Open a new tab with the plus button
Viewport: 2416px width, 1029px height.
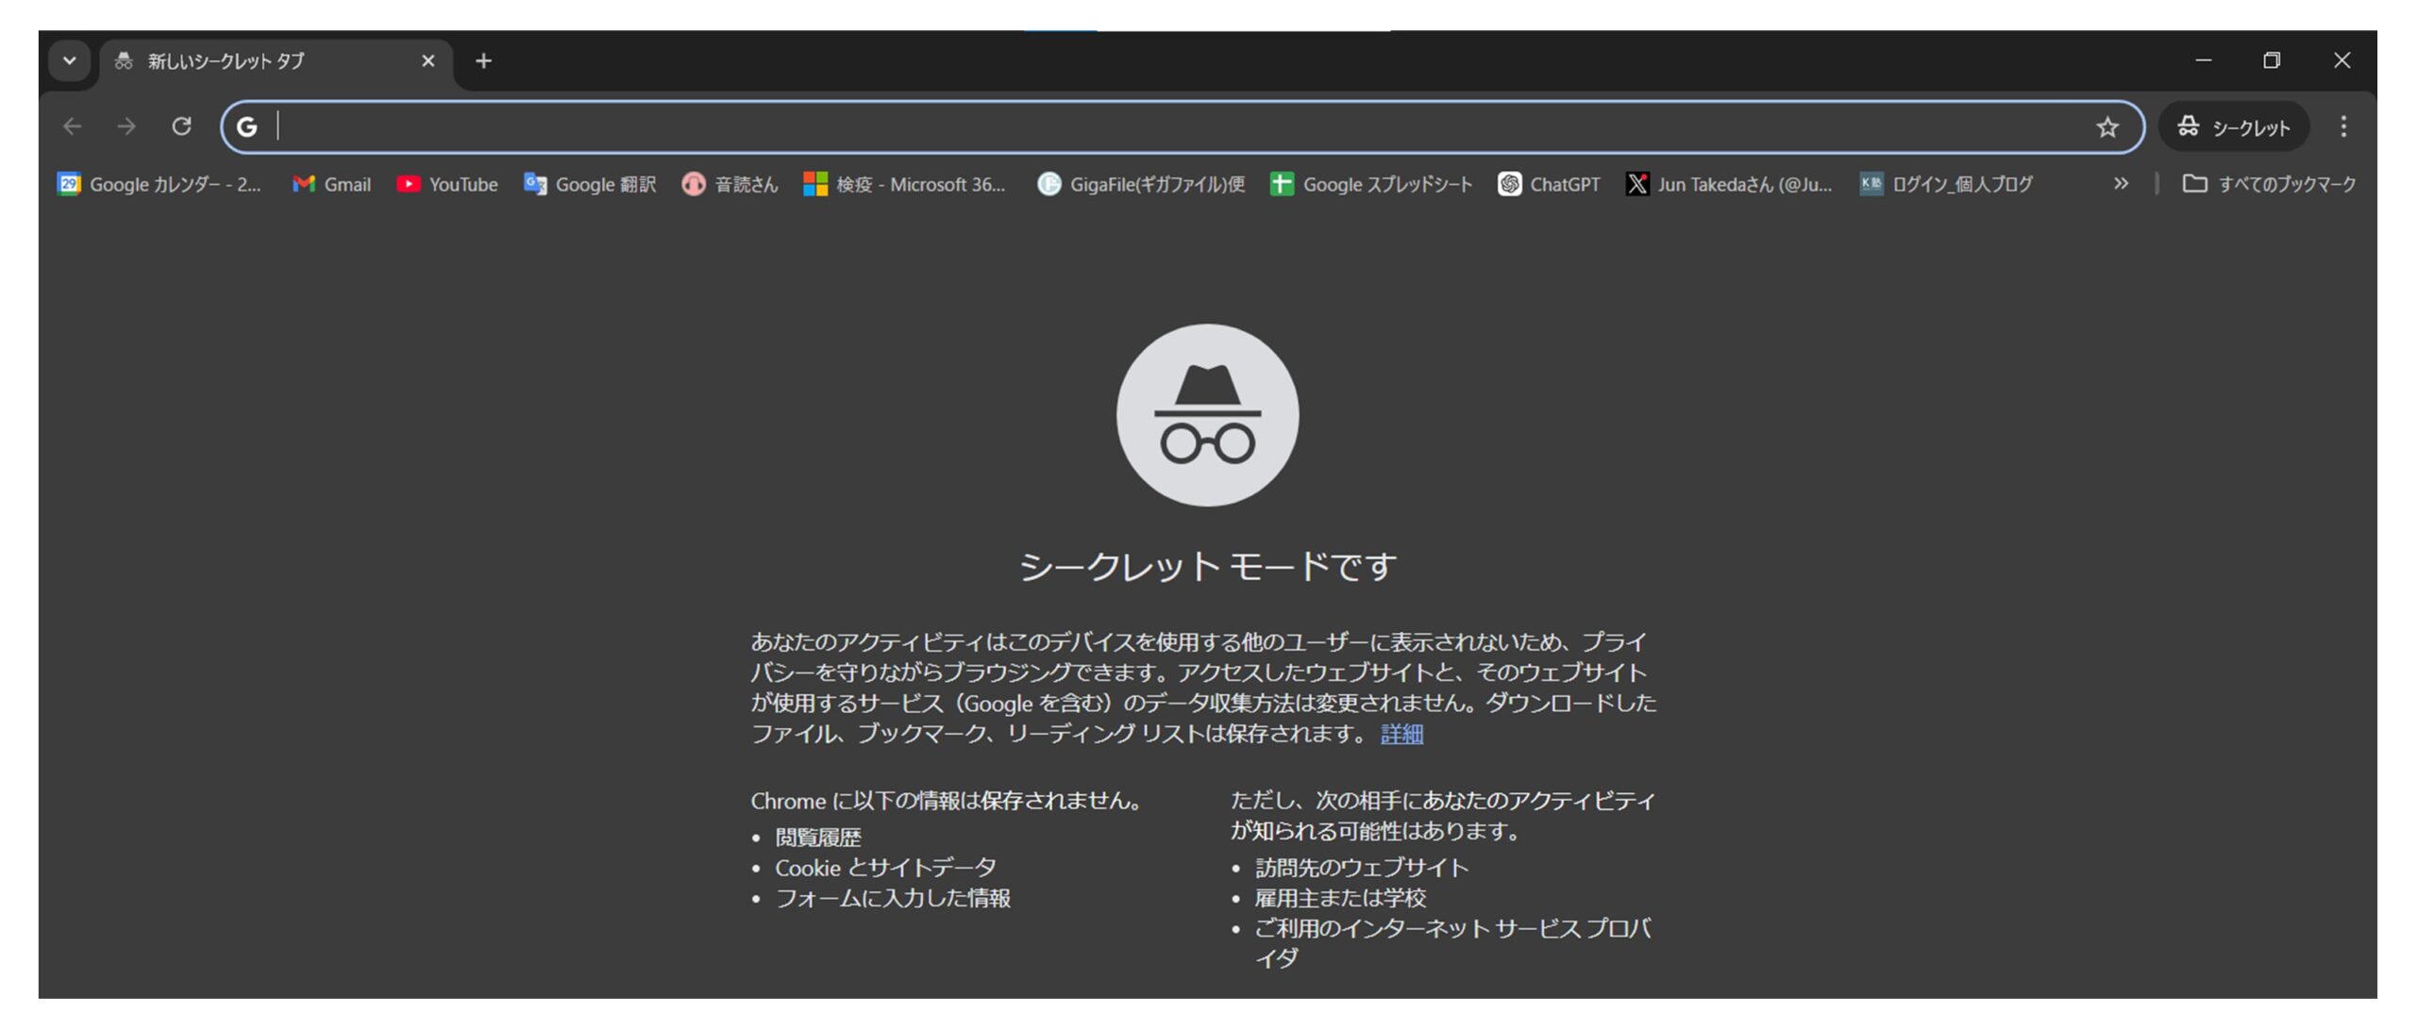pyautogui.click(x=483, y=60)
